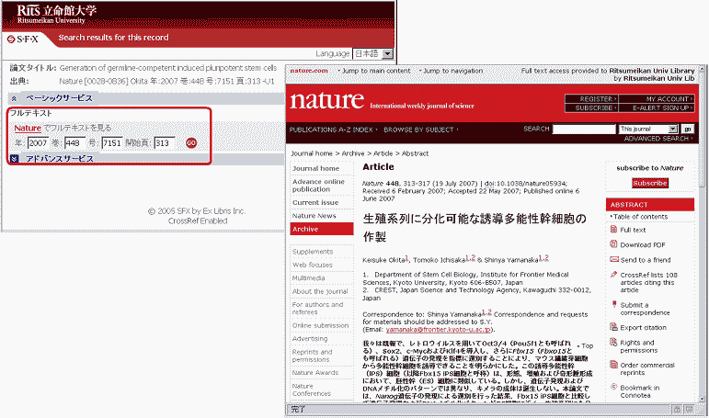
Task: Click the REGISTER button
Action: pyautogui.click(x=591, y=98)
